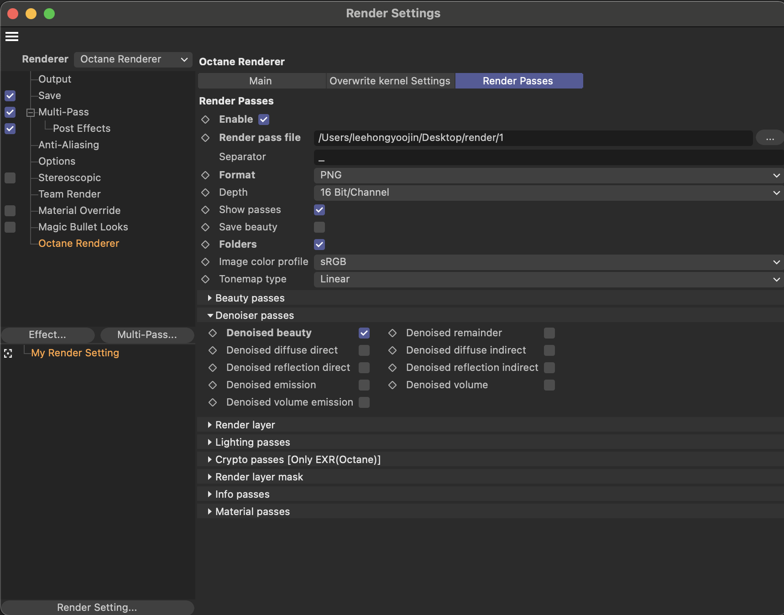Select Team Render in settings tree
784x615 pixels.
point(69,194)
